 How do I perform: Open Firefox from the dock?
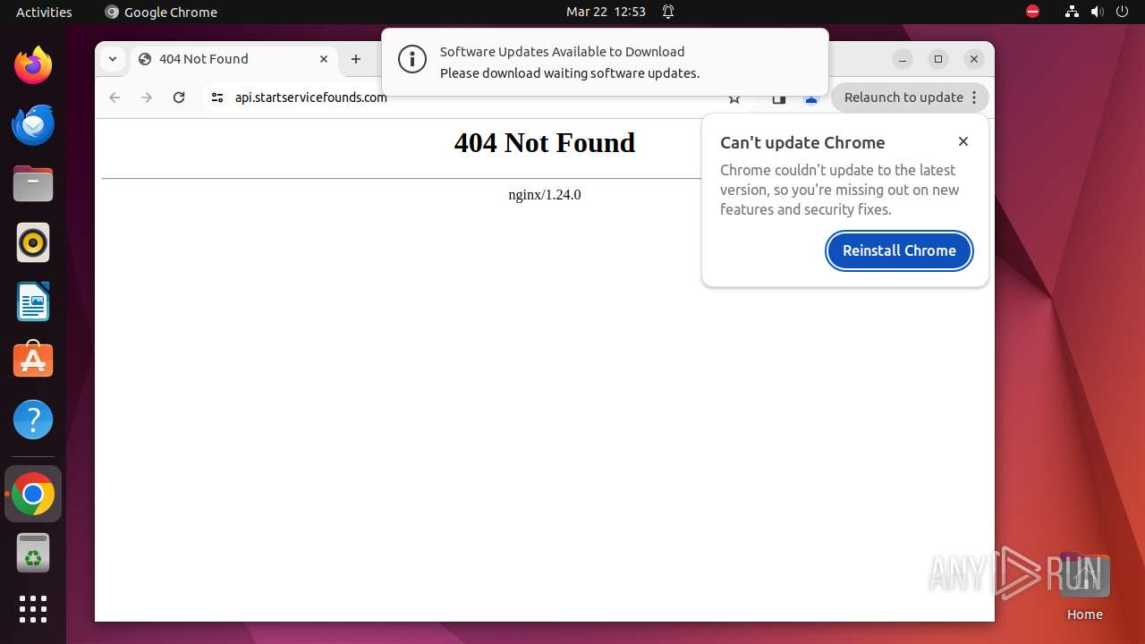(33, 65)
